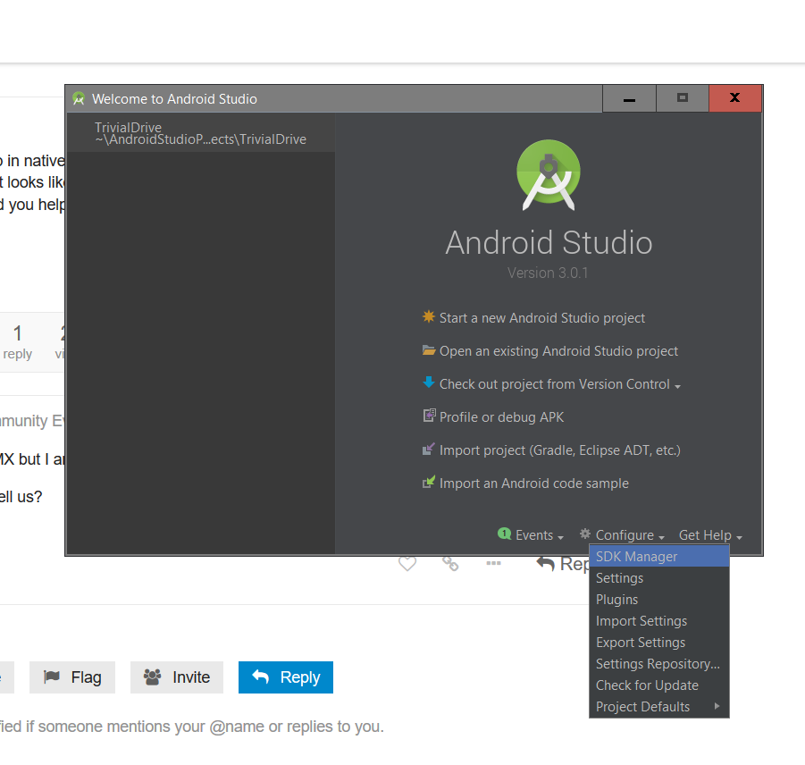805x765 pixels.
Task: Click the green Events notification badge
Action: (x=505, y=534)
